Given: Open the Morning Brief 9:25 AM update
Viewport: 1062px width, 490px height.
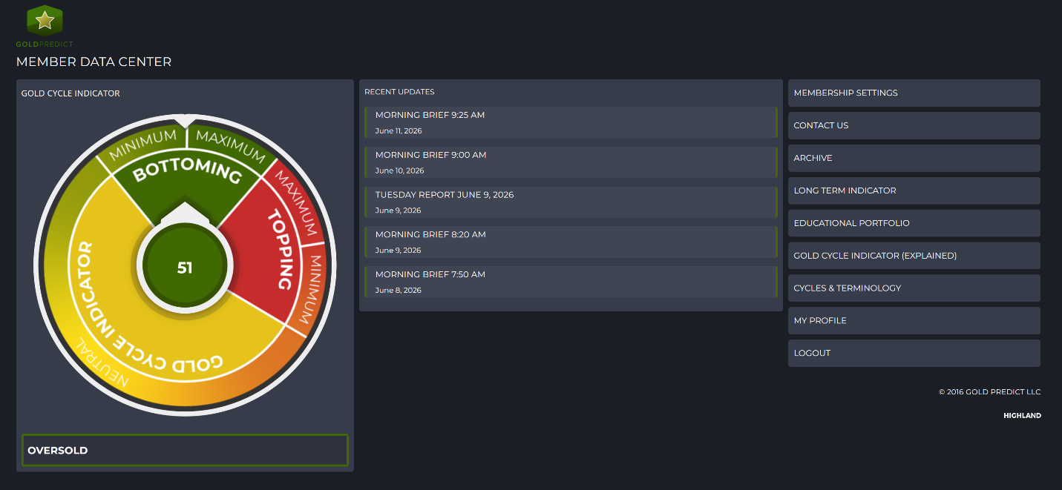Looking at the screenshot, I should tap(571, 122).
